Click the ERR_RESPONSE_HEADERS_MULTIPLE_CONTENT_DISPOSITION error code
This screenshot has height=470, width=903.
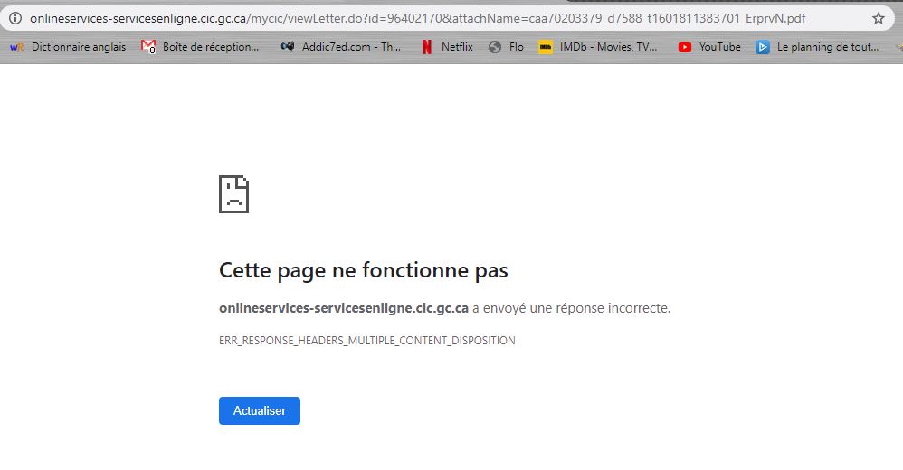pyautogui.click(x=366, y=341)
